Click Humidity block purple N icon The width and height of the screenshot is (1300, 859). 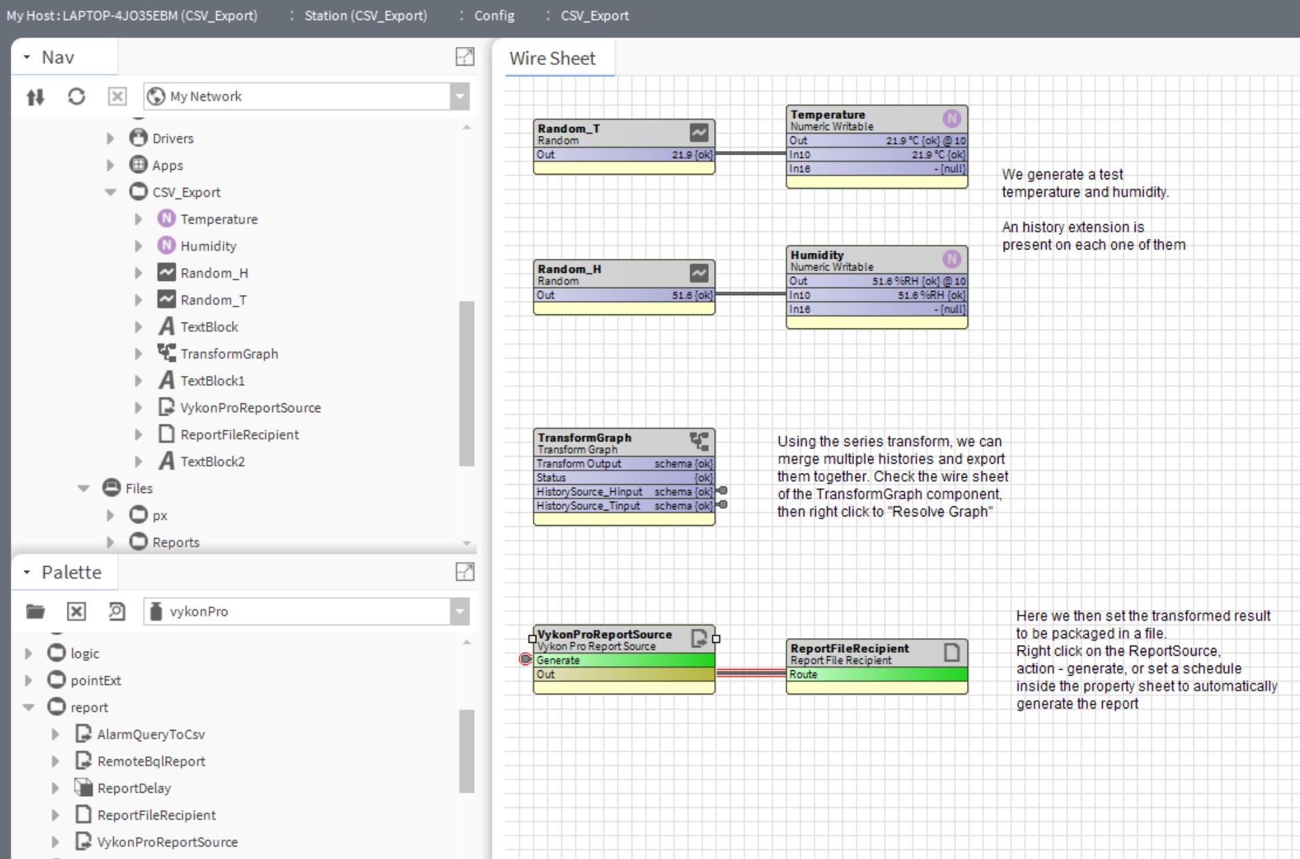click(952, 259)
